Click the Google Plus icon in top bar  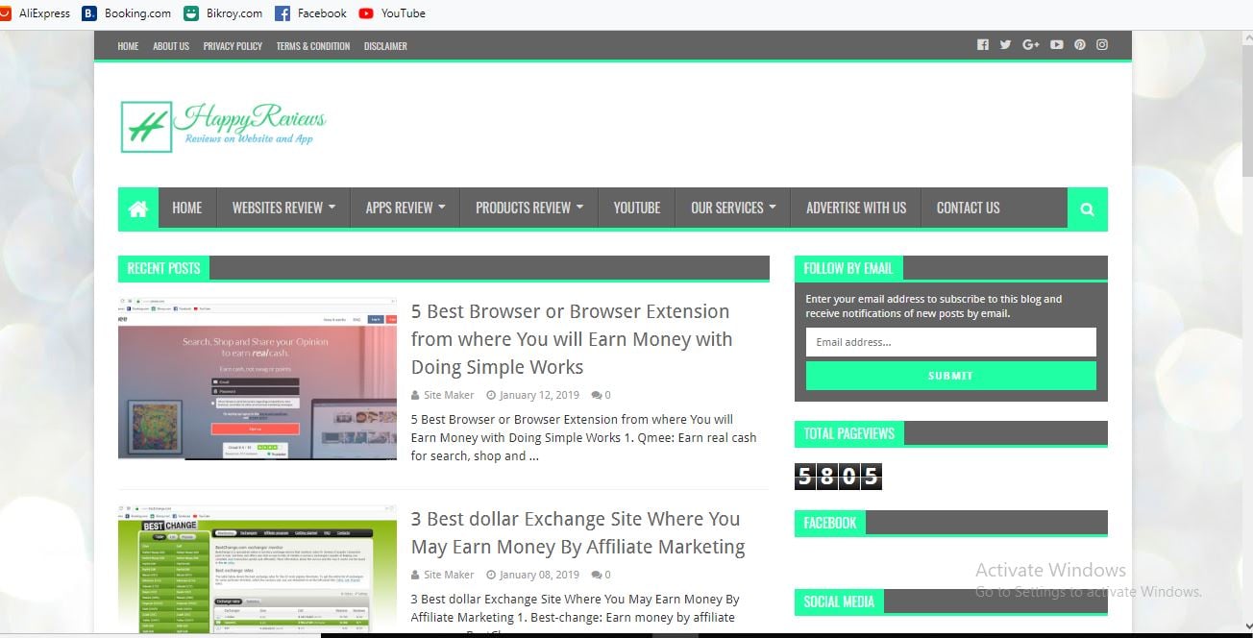coord(1031,45)
